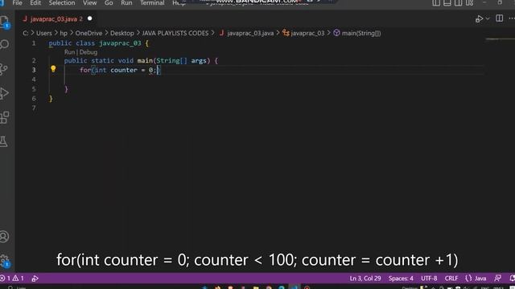Open the Search view in activity bar
The width and height of the screenshot is (515, 289).
5,44
